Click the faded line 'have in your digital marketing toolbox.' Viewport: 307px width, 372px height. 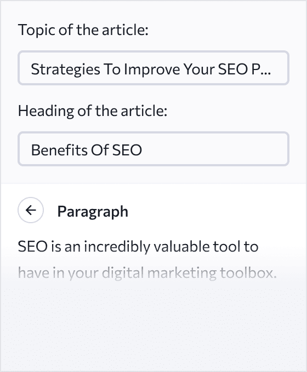point(147,273)
